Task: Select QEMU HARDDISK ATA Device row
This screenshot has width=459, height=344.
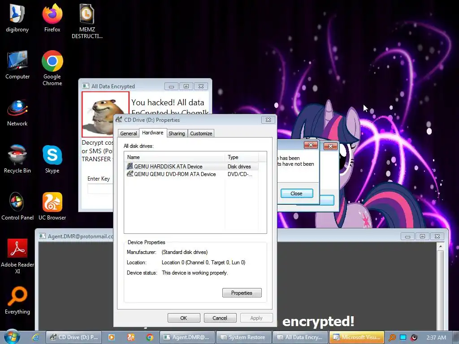Action: click(192, 167)
